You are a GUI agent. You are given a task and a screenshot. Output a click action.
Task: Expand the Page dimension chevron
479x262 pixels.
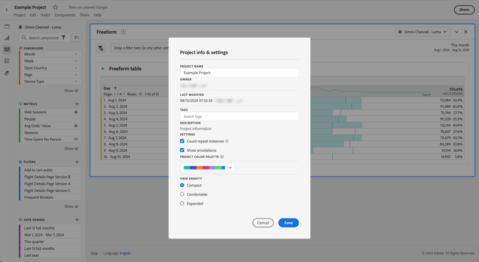[76, 75]
